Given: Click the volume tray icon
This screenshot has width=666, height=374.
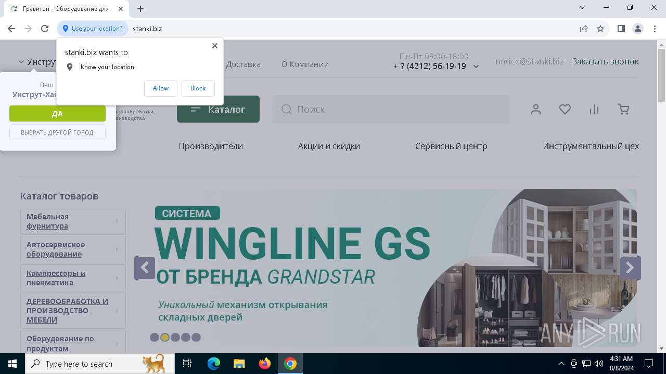Looking at the screenshot, I should 599,364.
